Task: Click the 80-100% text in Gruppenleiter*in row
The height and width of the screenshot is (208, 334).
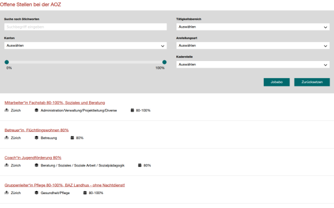Action: (x=96, y=193)
